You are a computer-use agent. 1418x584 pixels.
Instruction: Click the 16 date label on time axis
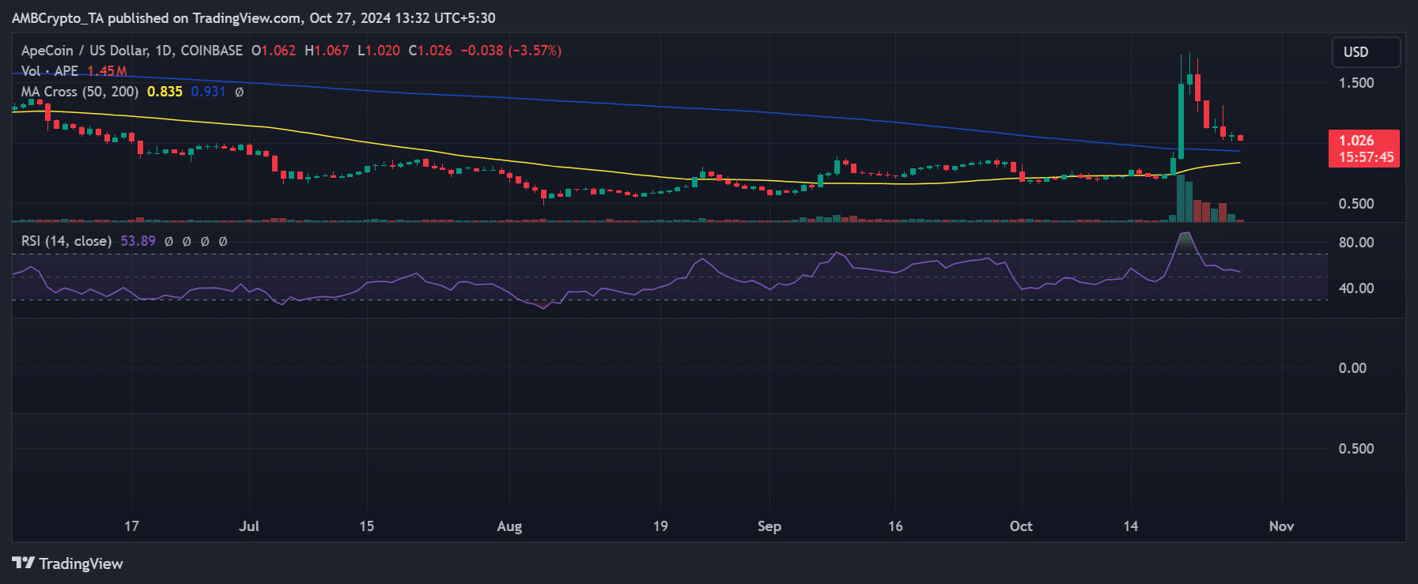pyautogui.click(x=895, y=526)
